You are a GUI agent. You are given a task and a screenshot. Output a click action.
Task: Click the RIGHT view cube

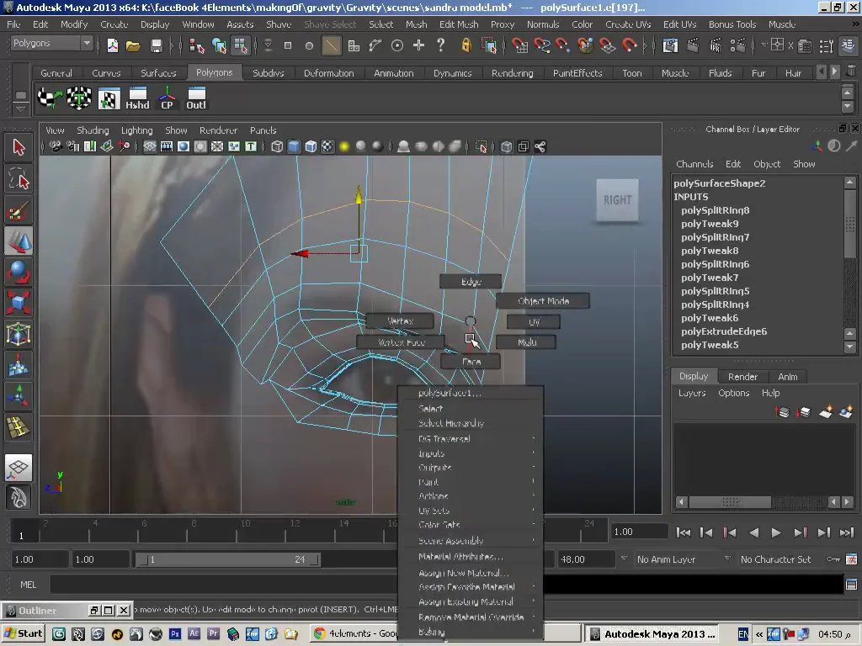617,200
